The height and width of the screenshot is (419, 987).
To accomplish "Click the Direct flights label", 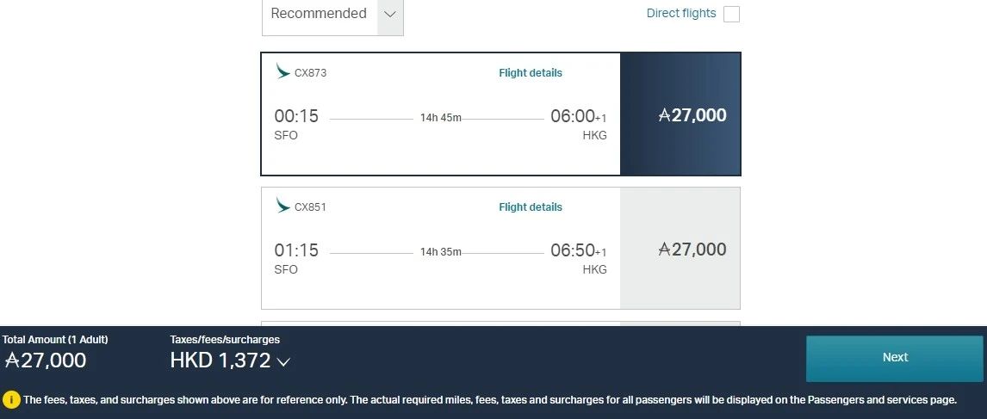I will 681,13.
